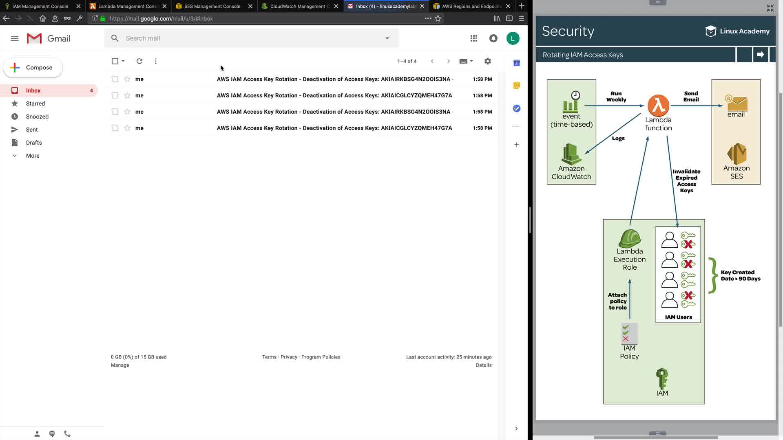783x440 pixels.
Task: Check the first email's checkbox
Action: [115, 79]
